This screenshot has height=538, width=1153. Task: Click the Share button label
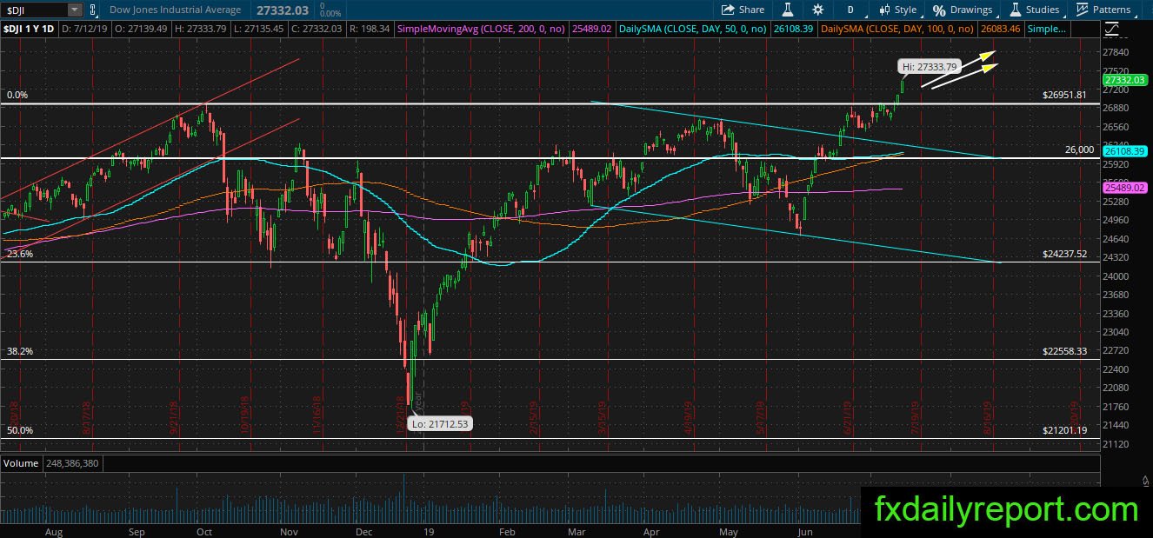751,10
